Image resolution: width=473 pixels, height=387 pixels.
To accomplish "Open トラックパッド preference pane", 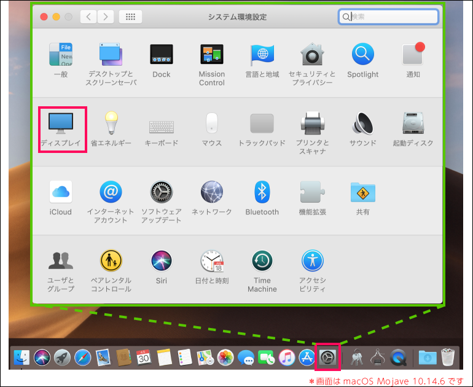I will tap(262, 130).
